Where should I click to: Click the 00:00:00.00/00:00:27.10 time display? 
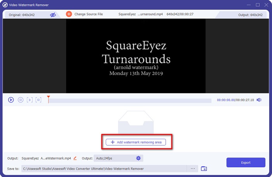pos(235,100)
